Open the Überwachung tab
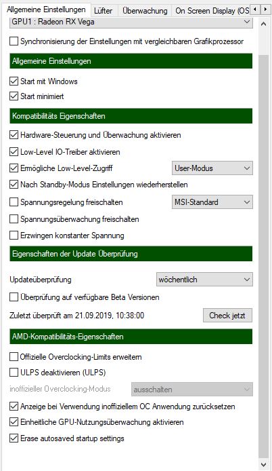 tap(145, 11)
